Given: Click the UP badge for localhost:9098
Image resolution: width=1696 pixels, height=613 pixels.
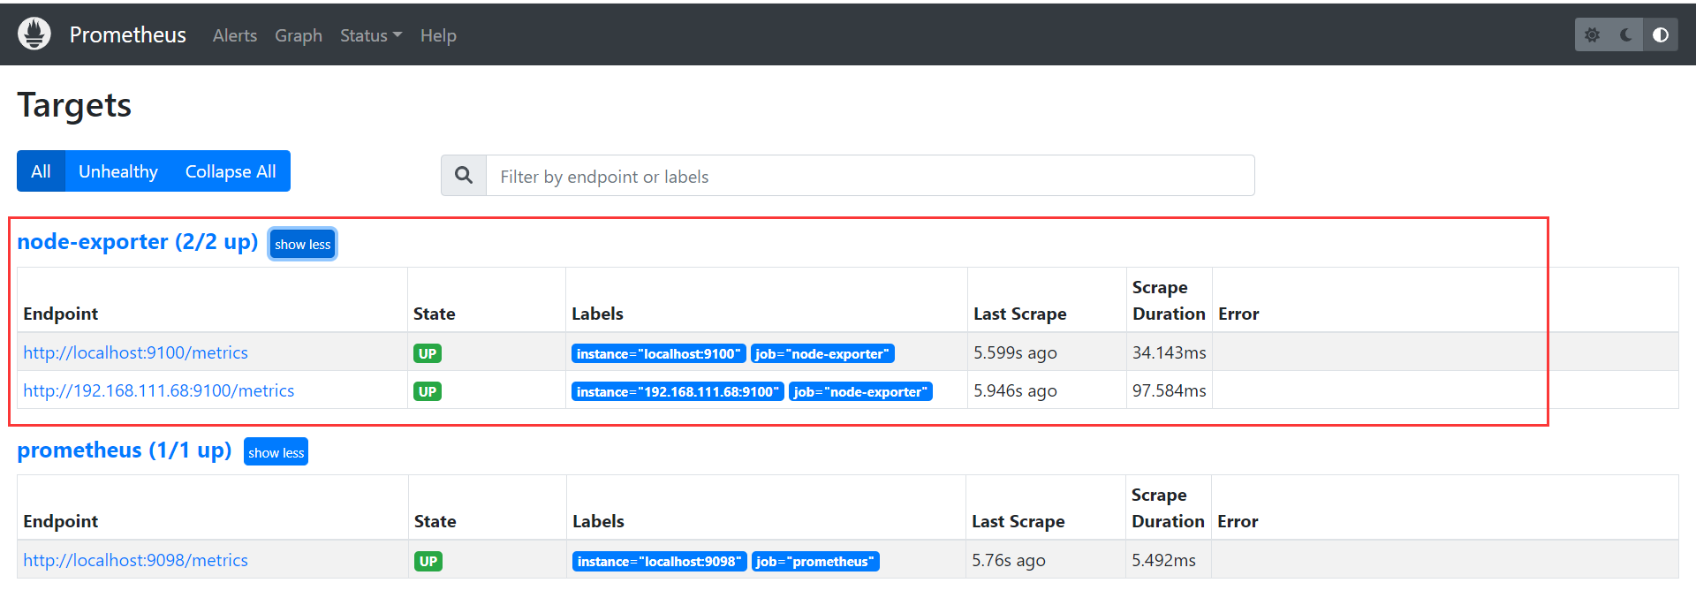Looking at the screenshot, I should pos(428,561).
